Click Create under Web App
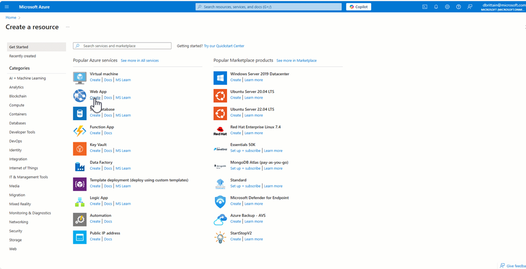This screenshot has height=269, width=526. click(x=95, y=98)
